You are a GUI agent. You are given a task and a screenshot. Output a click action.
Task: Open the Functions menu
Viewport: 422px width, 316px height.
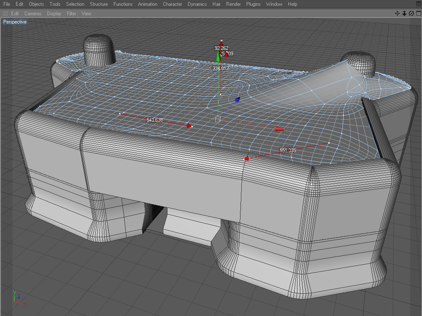(x=123, y=4)
